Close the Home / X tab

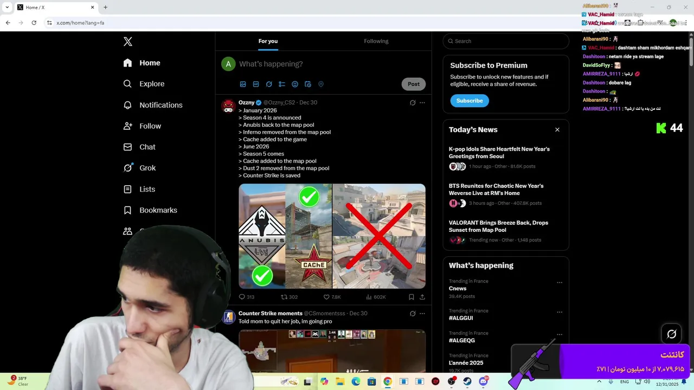coord(92,7)
